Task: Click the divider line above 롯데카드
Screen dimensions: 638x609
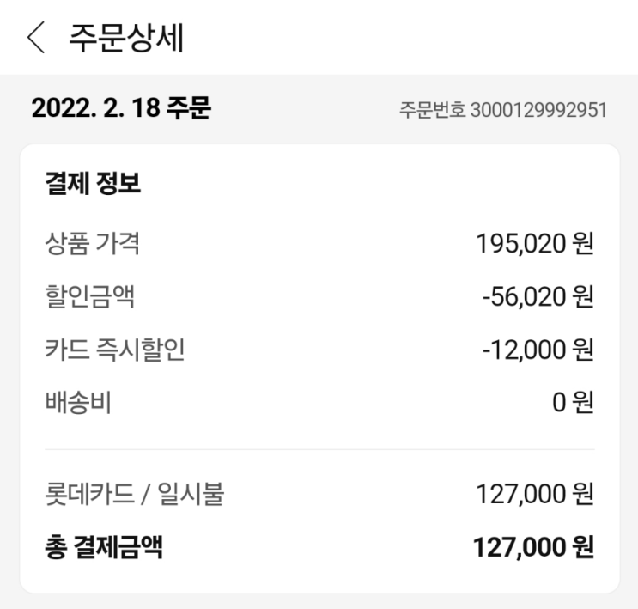Action: [319, 449]
